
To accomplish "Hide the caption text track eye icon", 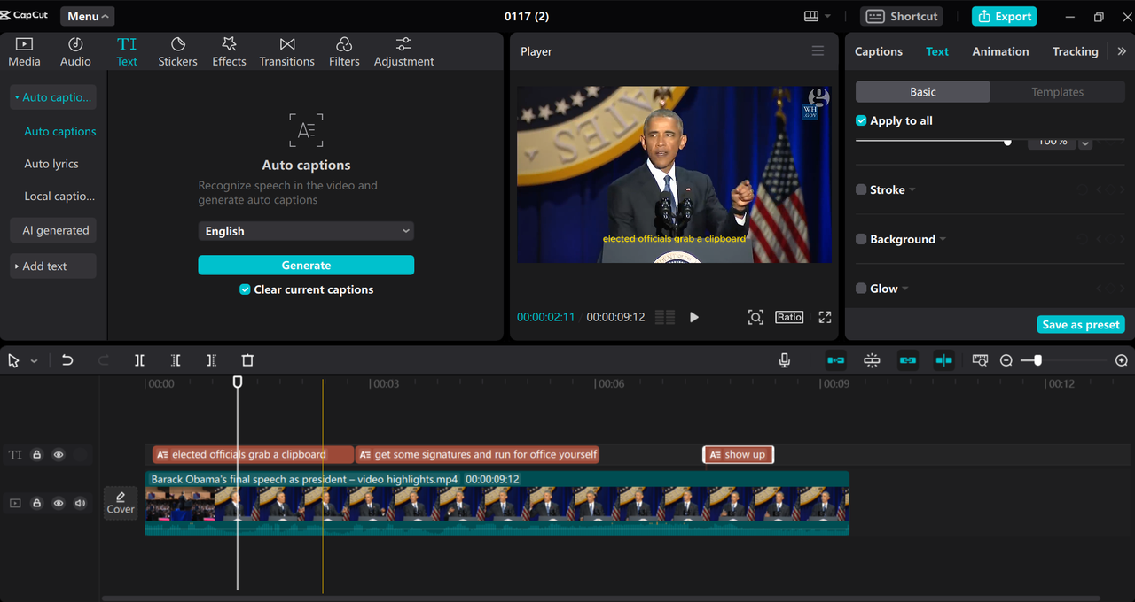I will coord(59,455).
